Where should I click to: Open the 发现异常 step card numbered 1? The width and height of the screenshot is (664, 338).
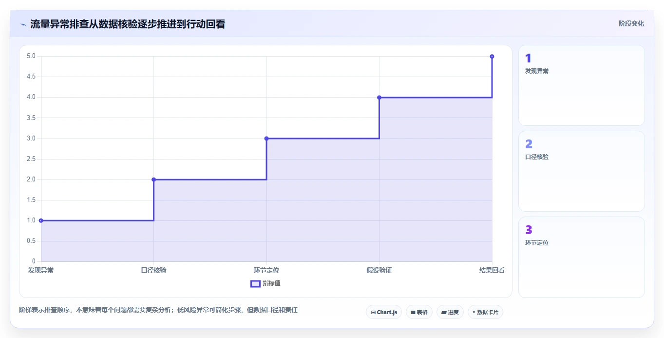[x=582, y=85]
